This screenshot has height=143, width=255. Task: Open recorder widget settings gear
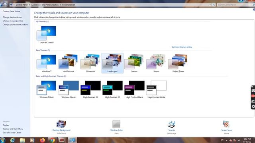click(x=253, y=106)
